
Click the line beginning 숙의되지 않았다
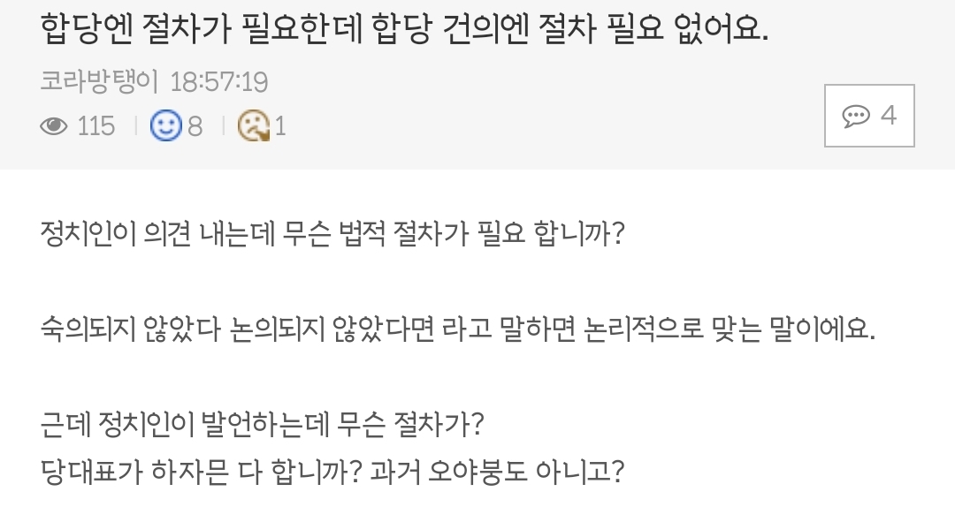click(457, 329)
